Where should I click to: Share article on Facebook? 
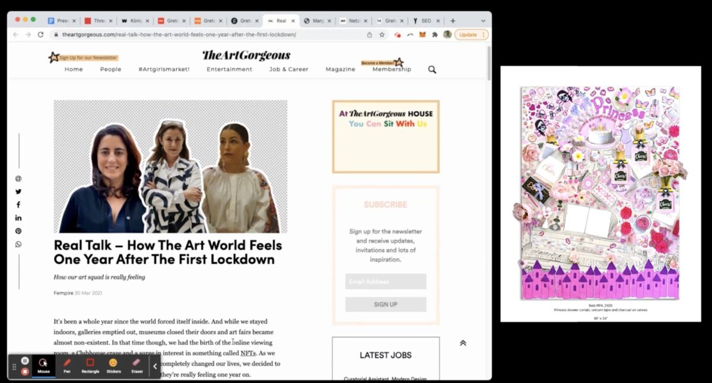click(x=18, y=205)
